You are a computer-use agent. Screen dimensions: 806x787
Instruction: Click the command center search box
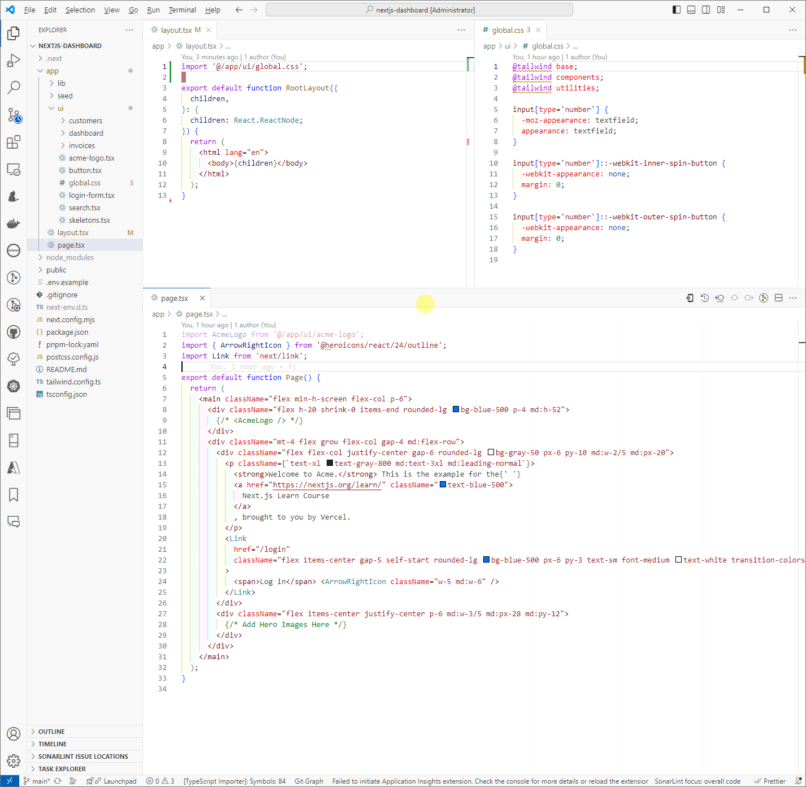click(419, 10)
